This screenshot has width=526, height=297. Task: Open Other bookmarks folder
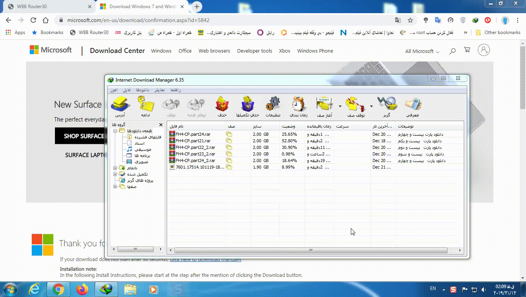click(498, 32)
